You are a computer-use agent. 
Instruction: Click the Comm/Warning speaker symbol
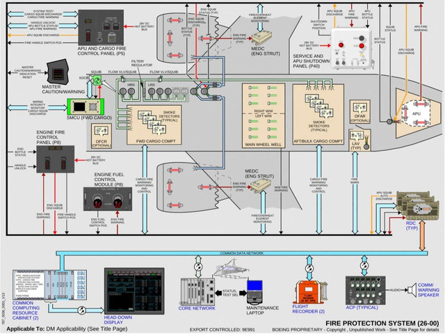click(x=412, y=290)
